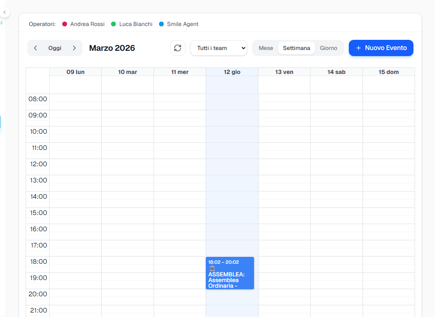Click Andrea Rossi's red operator dot
435x317 pixels.
tap(64, 24)
